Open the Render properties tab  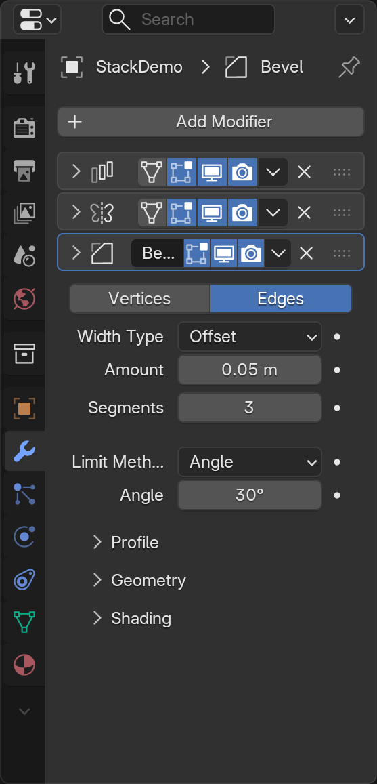(24, 128)
